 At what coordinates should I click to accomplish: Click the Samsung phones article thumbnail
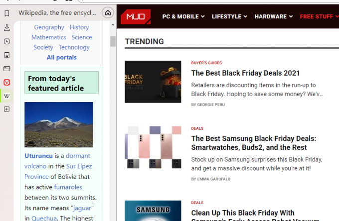[153, 147]
